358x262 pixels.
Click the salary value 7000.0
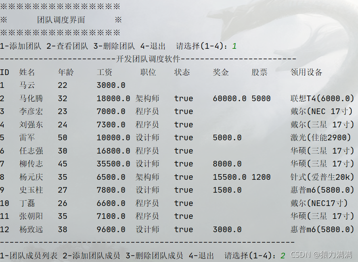click(111, 112)
